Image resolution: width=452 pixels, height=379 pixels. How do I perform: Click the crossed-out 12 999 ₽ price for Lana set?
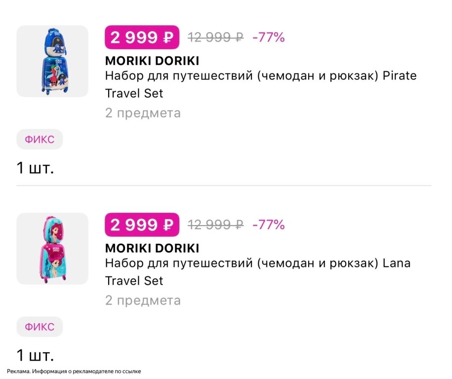215,225
